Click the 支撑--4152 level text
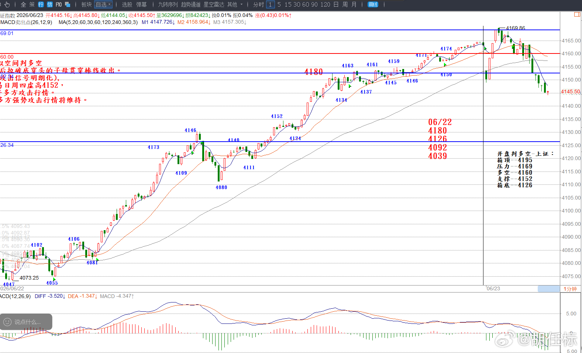This screenshot has width=582, height=353. click(515, 179)
